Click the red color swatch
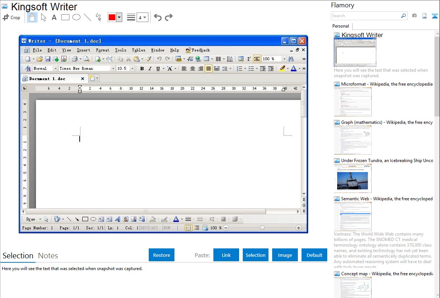The image size is (440, 298). point(112,17)
